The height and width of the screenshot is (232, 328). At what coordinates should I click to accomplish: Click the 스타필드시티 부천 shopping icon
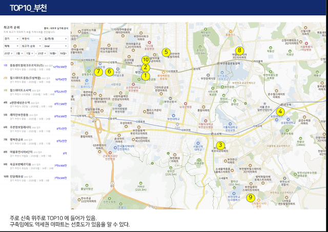pos(258,200)
